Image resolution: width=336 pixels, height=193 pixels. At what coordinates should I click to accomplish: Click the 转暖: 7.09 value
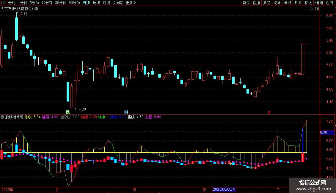point(89,117)
